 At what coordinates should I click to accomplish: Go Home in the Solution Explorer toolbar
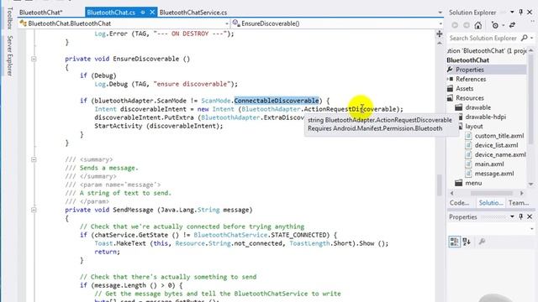pyautogui.click(x=478, y=25)
